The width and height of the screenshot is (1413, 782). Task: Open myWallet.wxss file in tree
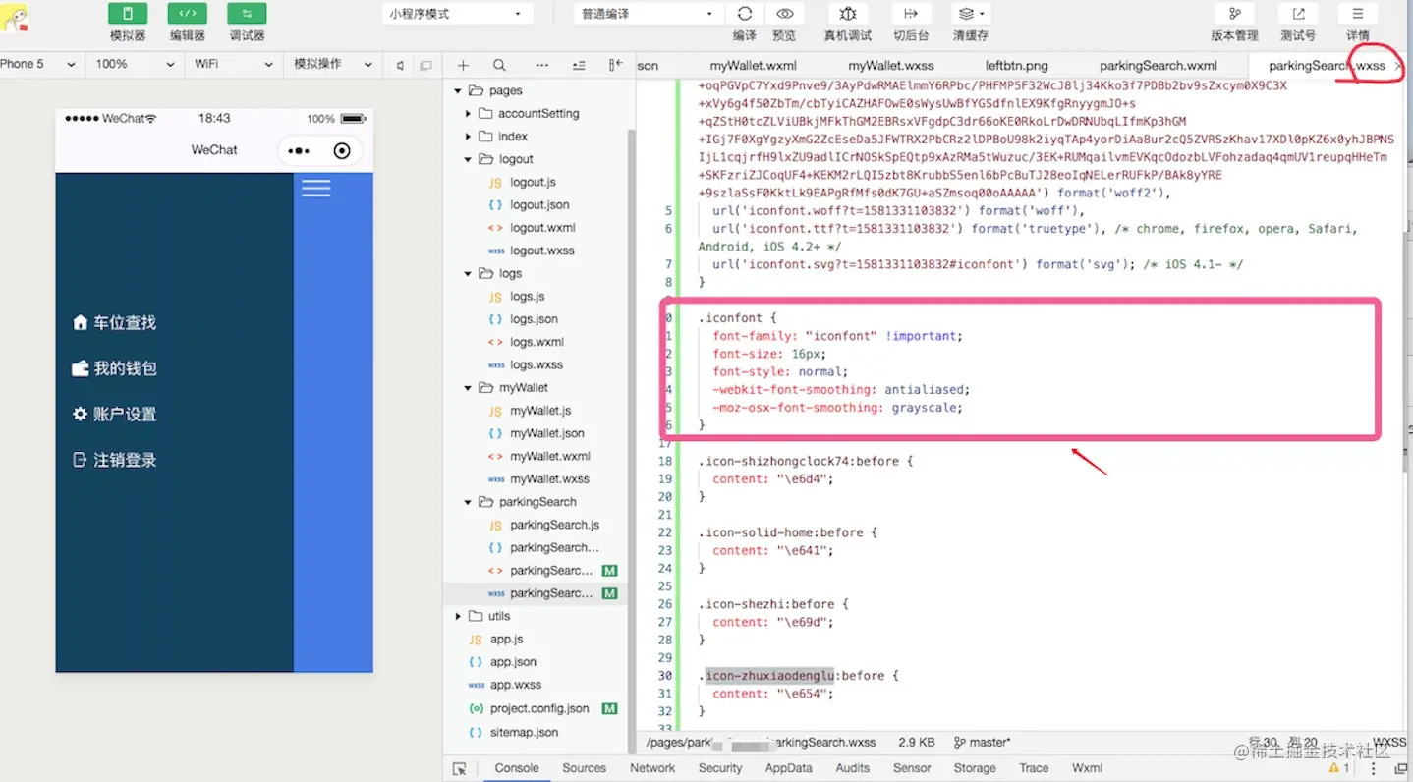point(549,479)
